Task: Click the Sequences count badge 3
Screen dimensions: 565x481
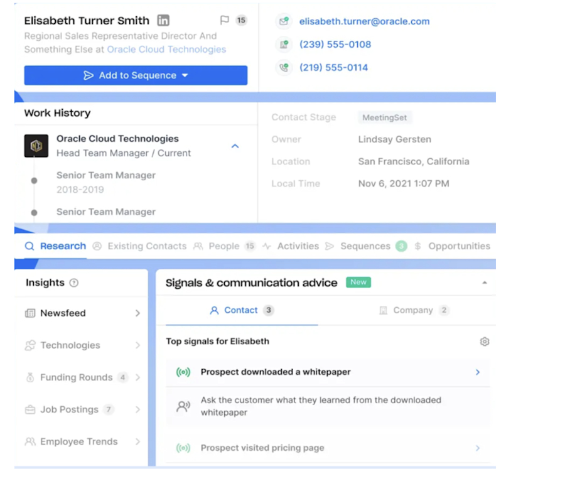Action: point(401,246)
